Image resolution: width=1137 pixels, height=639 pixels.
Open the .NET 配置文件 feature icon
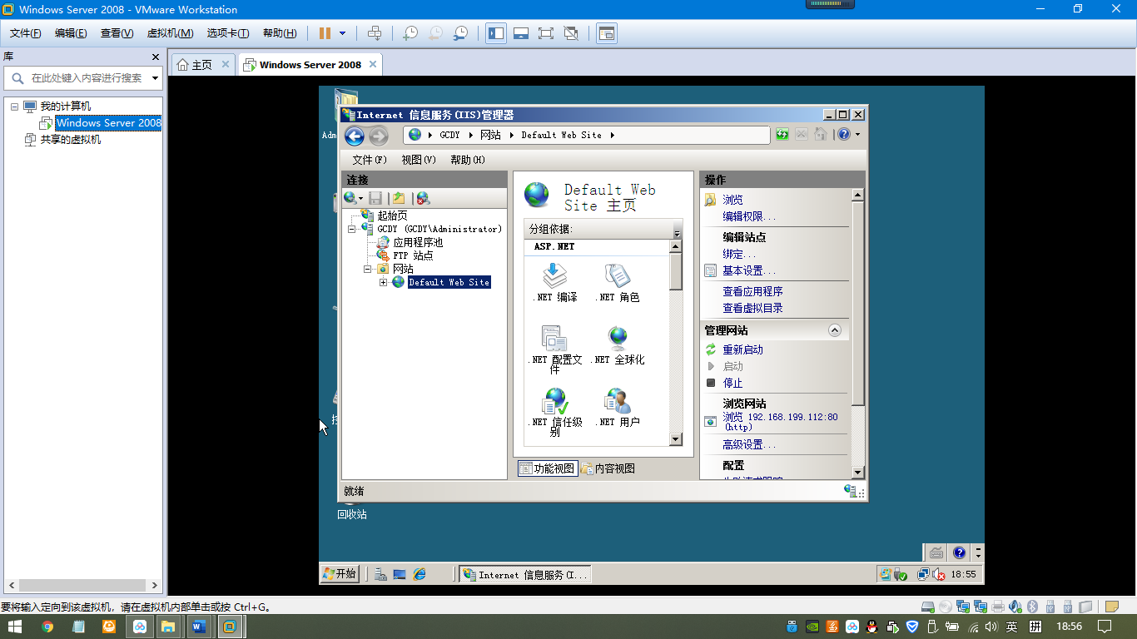pos(555,349)
